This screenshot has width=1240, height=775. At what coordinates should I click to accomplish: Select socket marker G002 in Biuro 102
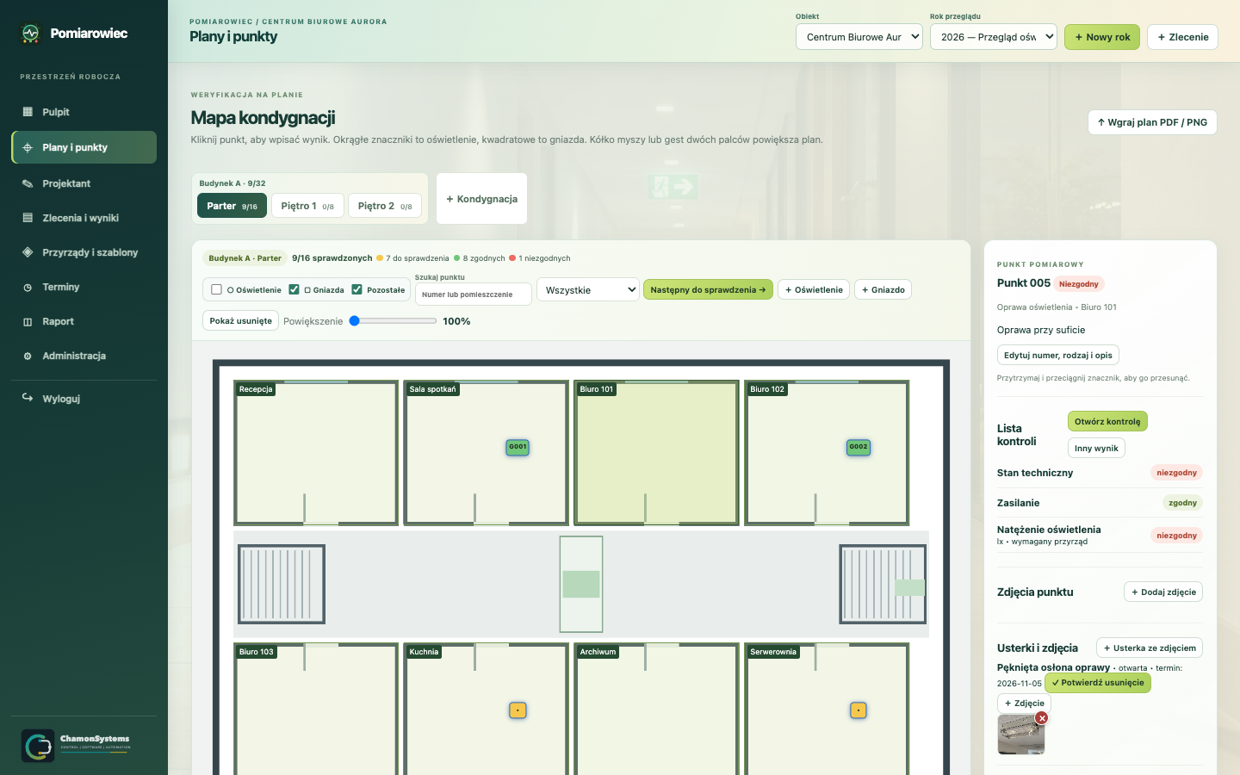coord(859,447)
